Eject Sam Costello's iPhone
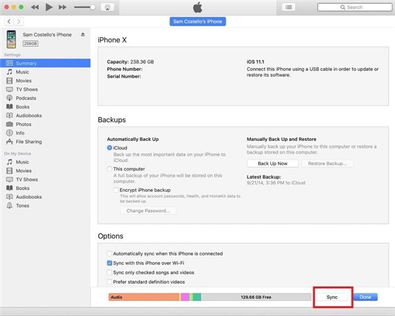 point(82,34)
